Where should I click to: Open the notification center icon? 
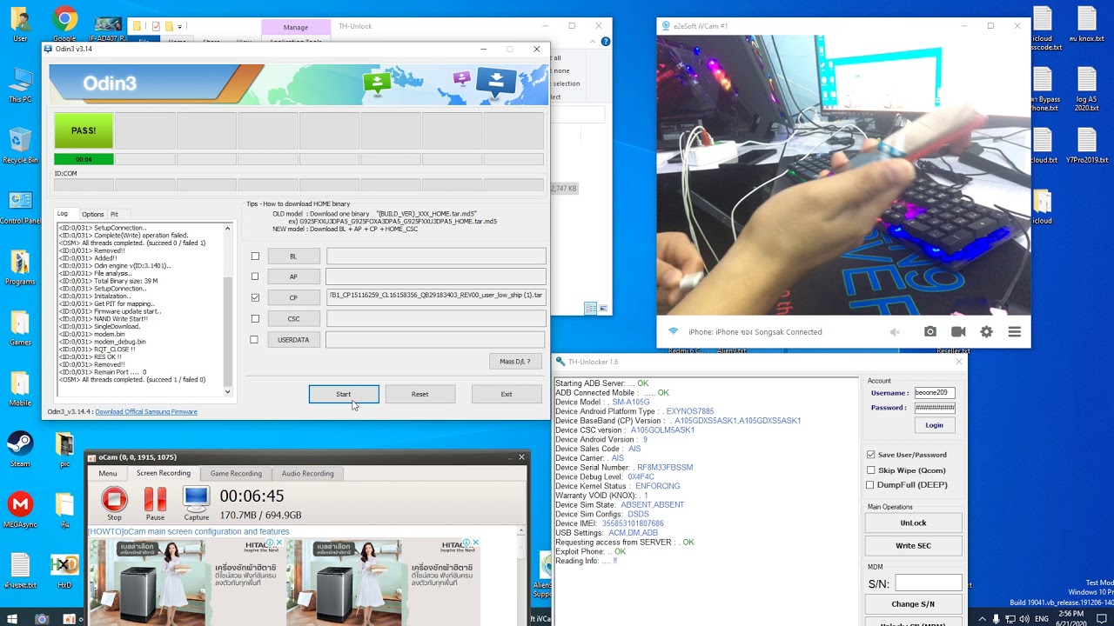click(x=1100, y=619)
